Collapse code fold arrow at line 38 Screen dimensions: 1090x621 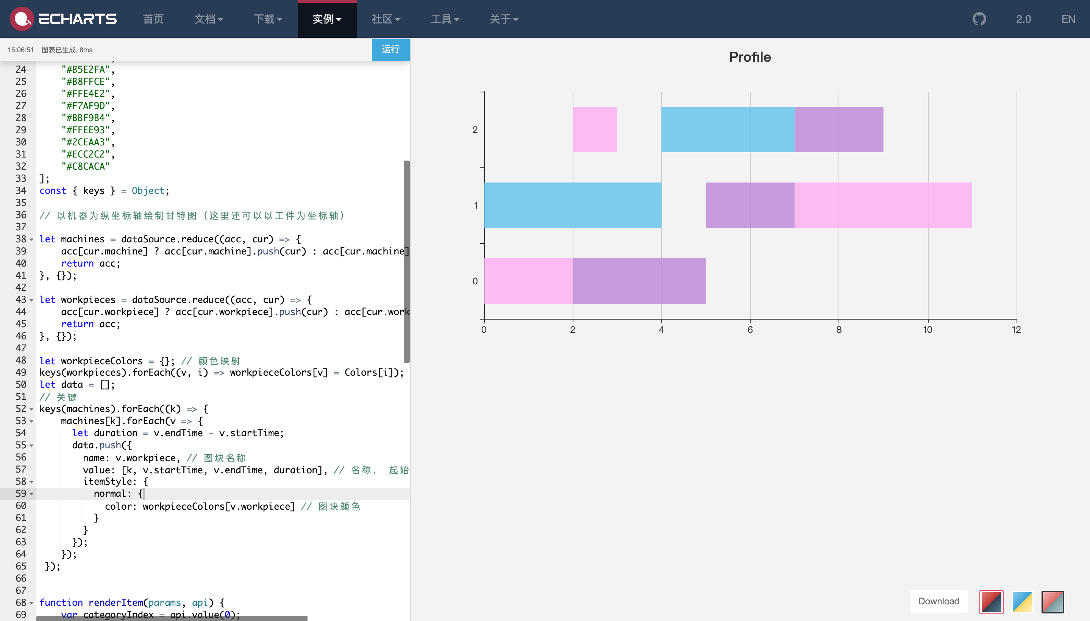coord(31,240)
